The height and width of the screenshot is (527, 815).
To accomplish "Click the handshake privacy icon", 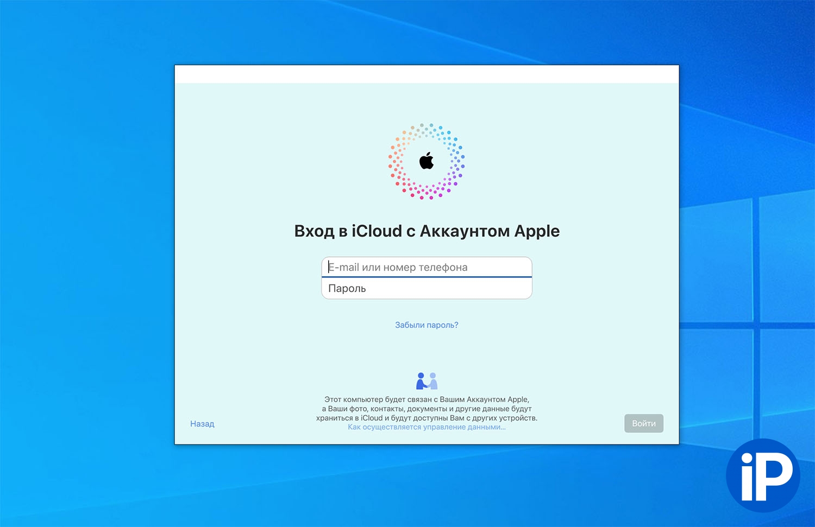I will (427, 381).
